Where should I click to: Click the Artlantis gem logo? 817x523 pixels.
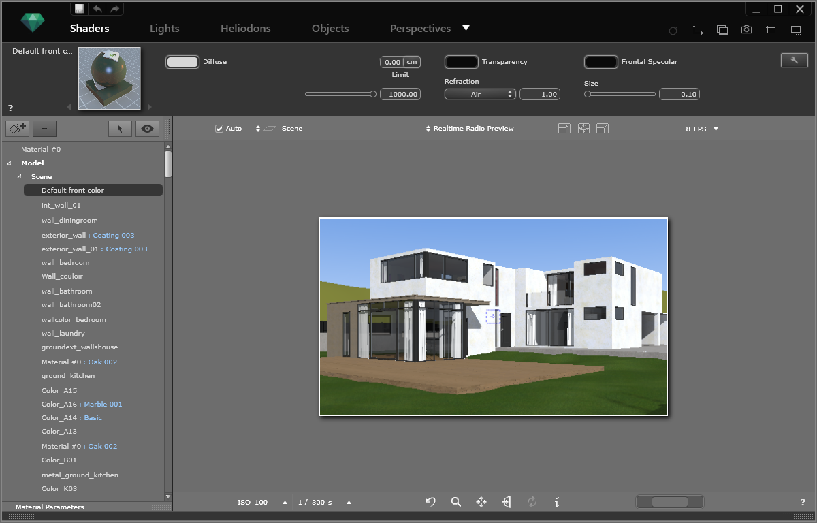[x=31, y=22]
